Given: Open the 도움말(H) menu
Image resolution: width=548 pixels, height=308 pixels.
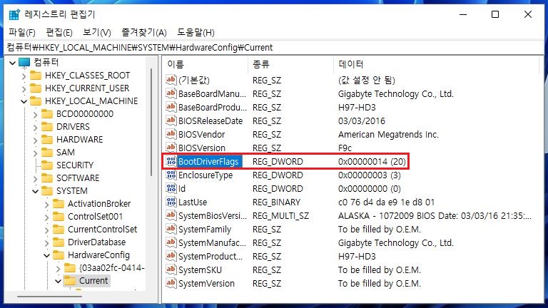Looking at the screenshot, I should 196,33.
